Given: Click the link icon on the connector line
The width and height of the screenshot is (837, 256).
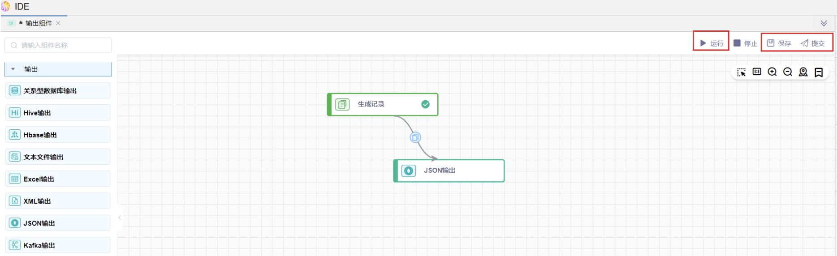Looking at the screenshot, I should point(415,137).
